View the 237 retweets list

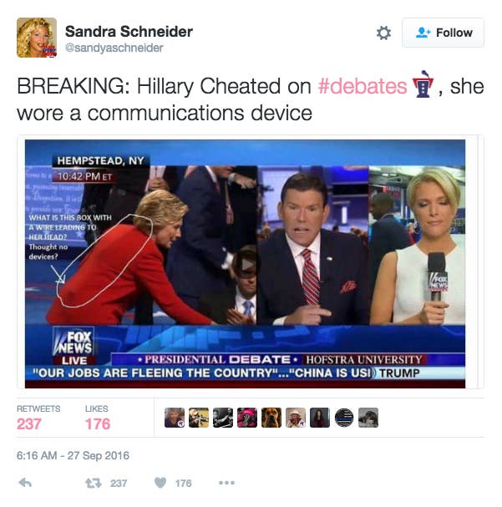[x=38, y=418]
